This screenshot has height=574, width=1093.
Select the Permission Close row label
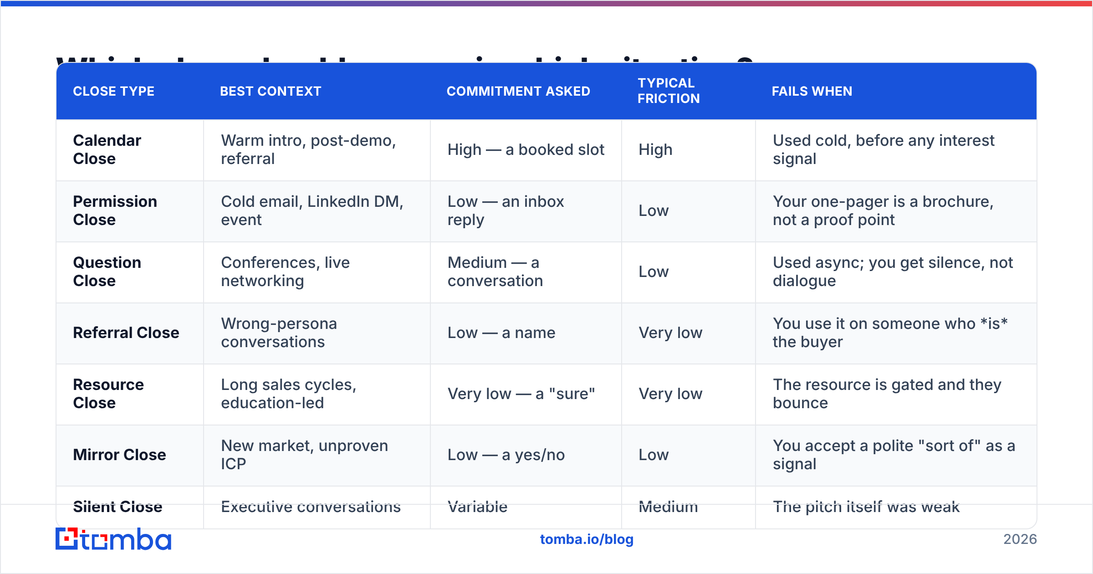coord(115,210)
